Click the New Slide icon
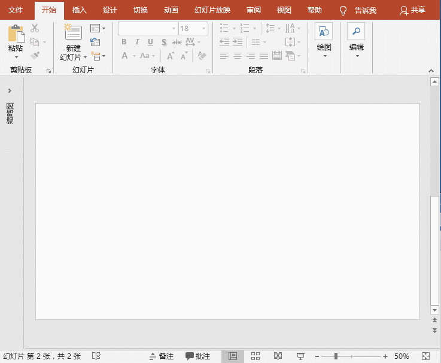 73,32
